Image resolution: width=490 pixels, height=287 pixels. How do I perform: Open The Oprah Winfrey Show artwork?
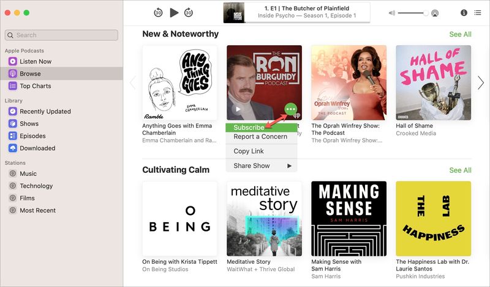(x=349, y=82)
